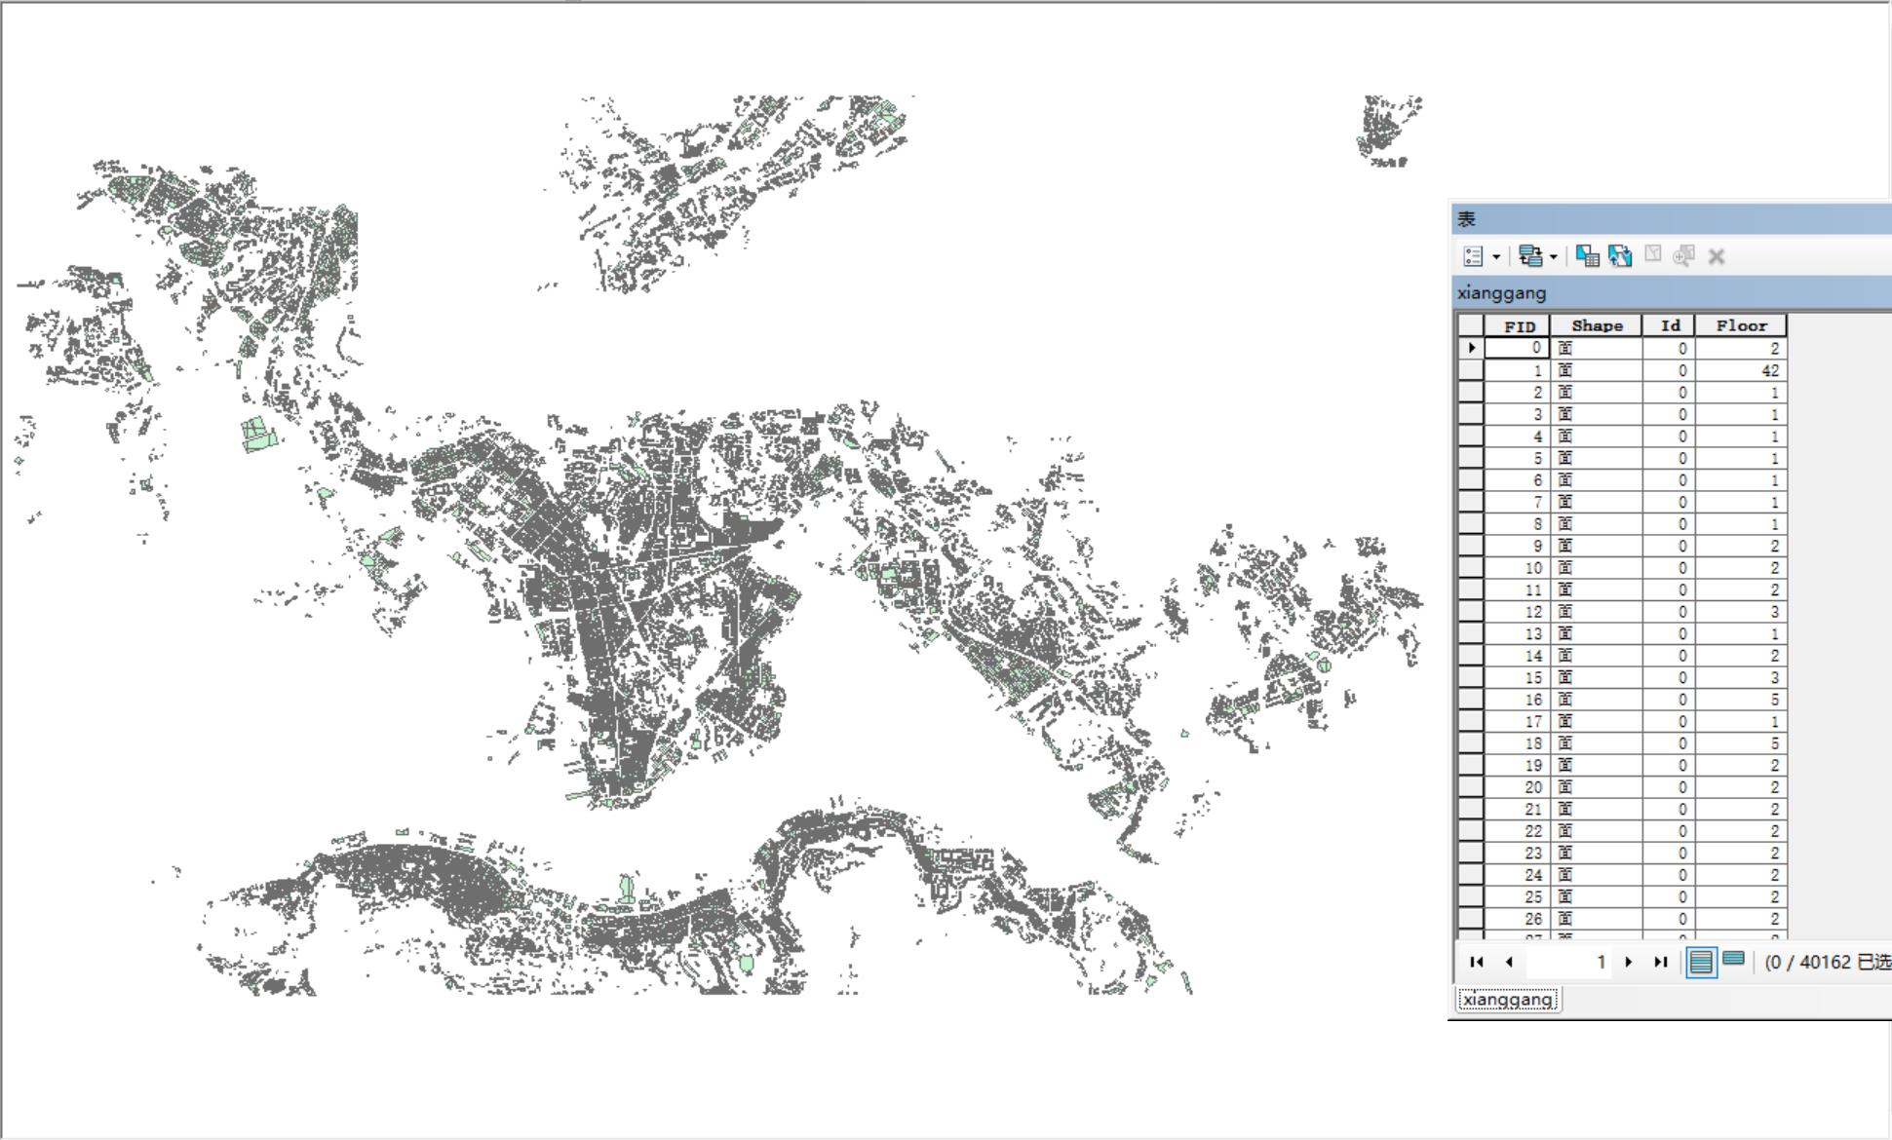Expand the Related Tables dropdown arrow
Viewport: 1892px width, 1140px height.
click(1553, 257)
